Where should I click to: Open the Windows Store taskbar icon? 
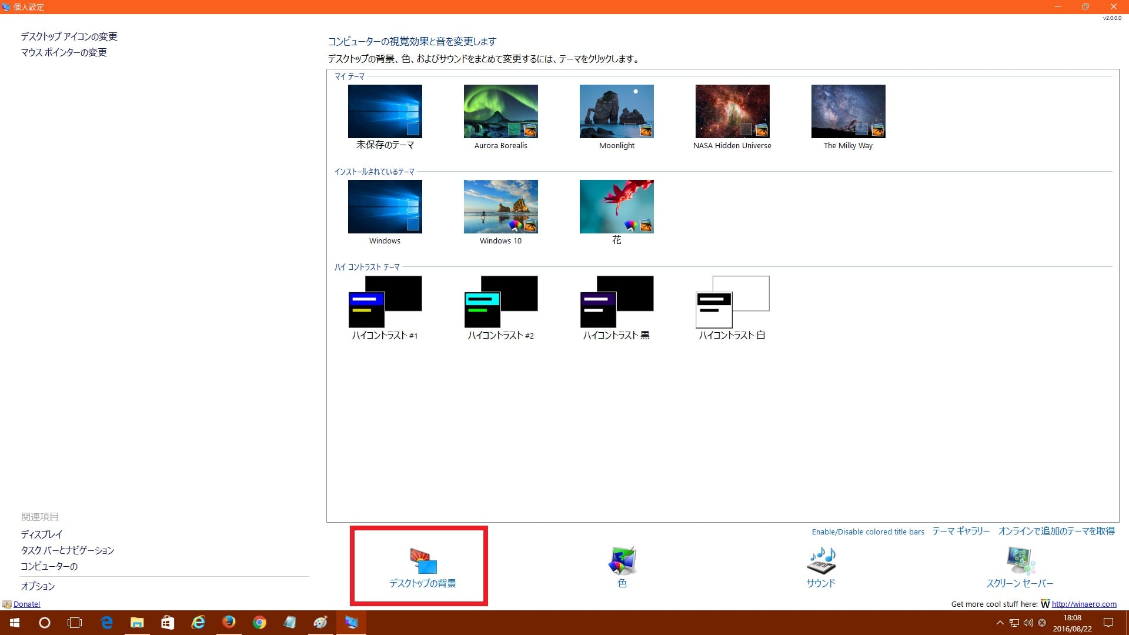coord(168,623)
